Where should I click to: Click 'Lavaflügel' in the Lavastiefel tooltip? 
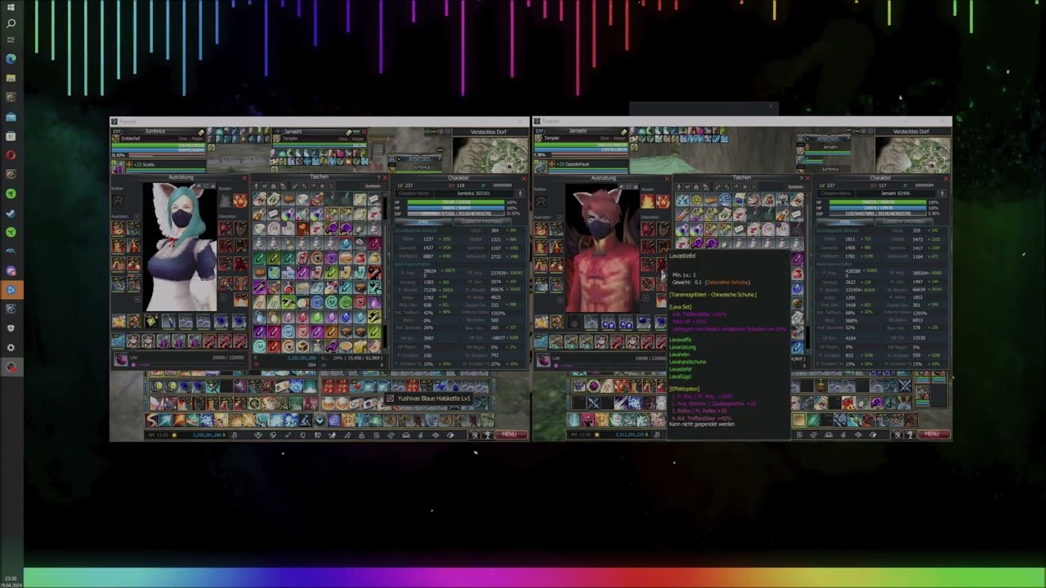point(681,376)
